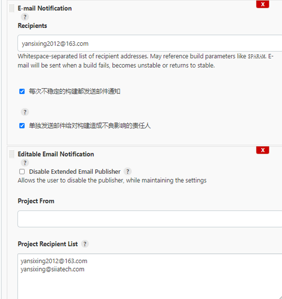The image size is (282, 299).
Task: Focus the Recipients address input field
Action: pos(149,43)
